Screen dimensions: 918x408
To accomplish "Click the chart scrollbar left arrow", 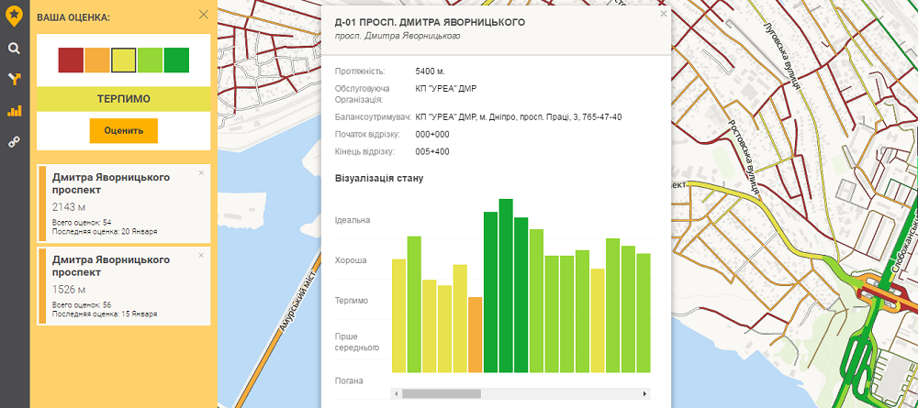I will click(397, 393).
